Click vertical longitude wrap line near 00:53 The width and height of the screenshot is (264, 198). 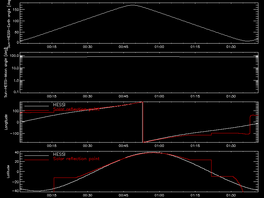click(x=143, y=122)
